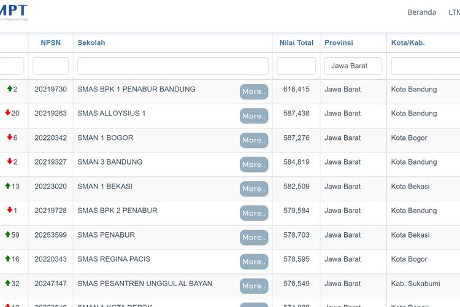Focus the NPSN filter input field
The image size is (460, 307).
[x=51, y=66]
